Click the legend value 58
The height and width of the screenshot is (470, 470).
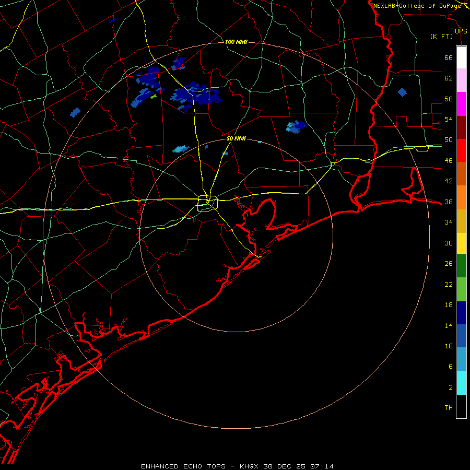click(x=449, y=99)
